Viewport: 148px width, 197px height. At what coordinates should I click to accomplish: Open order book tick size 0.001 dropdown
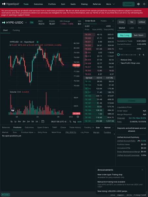point(88,26)
